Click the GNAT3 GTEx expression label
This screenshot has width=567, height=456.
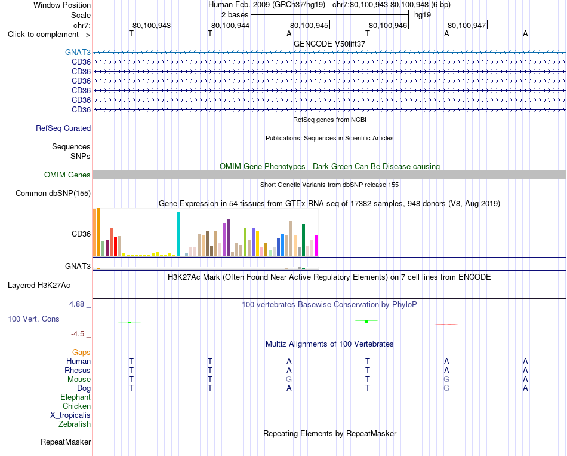[x=78, y=266]
